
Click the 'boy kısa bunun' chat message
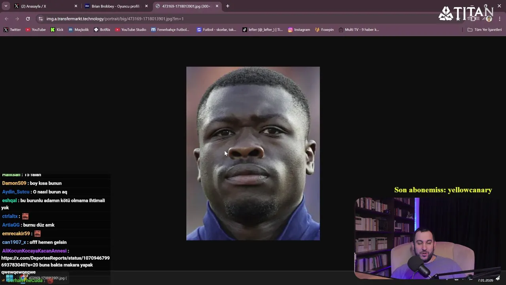pyautogui.click(x=46, y=183)
